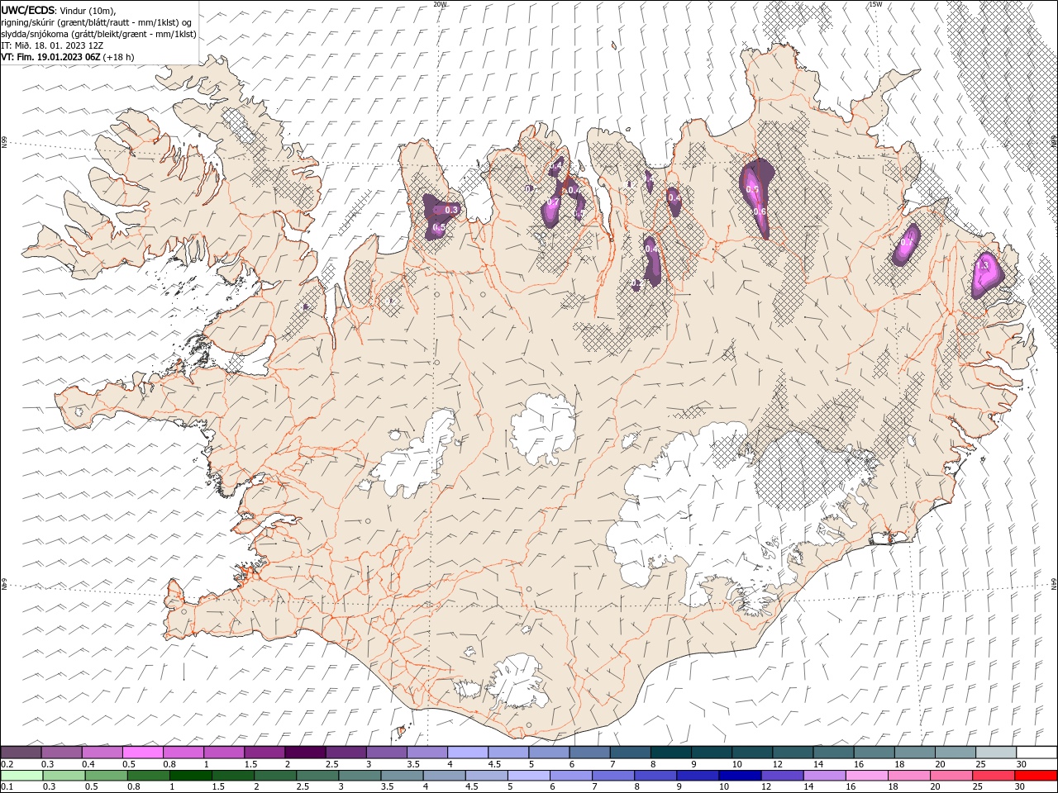Select the lower legend swatch labeled 7

coord(612,776)
